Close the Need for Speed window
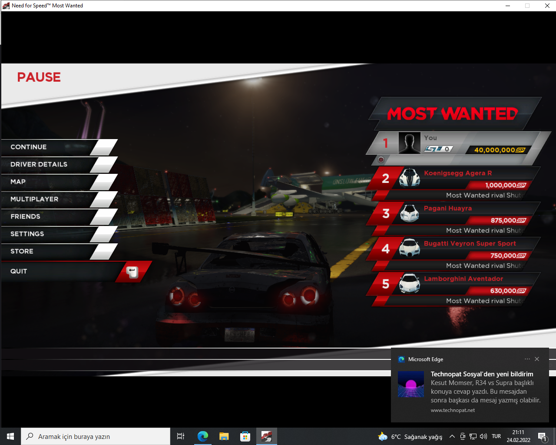This screenshot has height=445, width=556. 547,6
